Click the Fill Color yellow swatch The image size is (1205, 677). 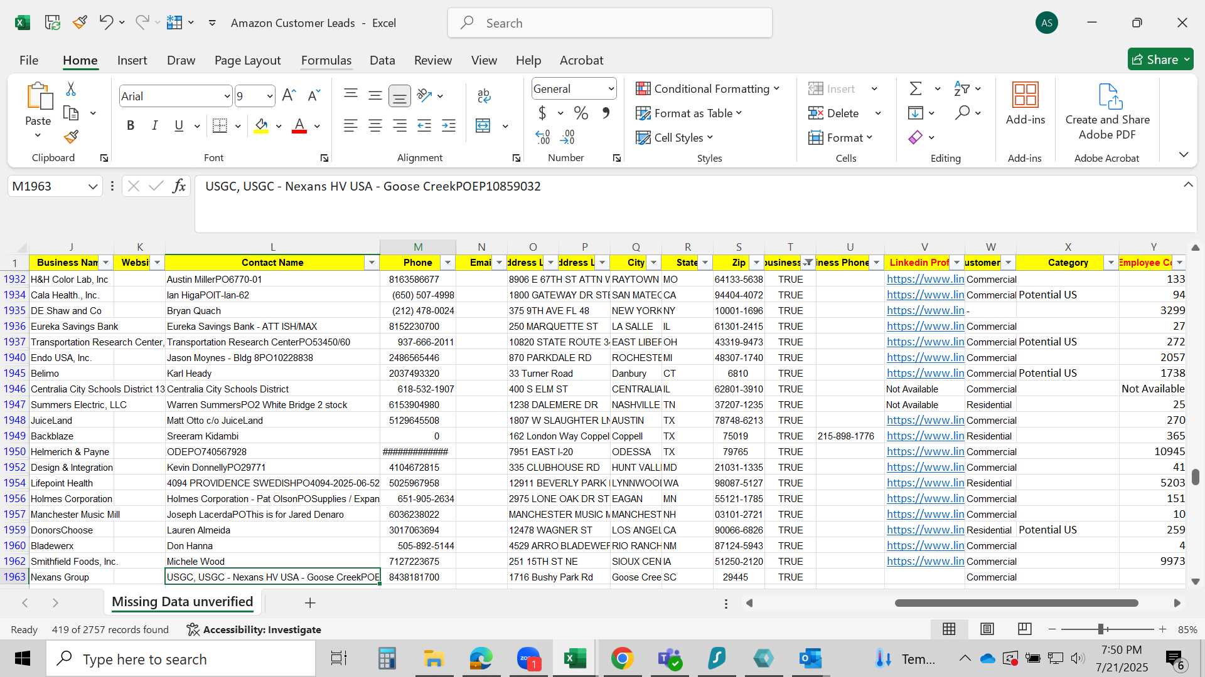262,125
